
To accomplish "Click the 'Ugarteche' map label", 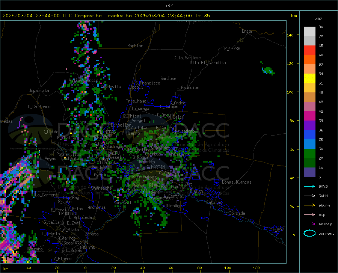I will pyautogui.click(x=101, y=188).
